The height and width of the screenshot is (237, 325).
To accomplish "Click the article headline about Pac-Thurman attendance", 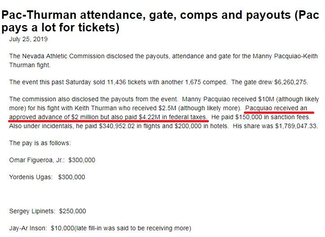I will pyautogui.click(x=160, y=21).
